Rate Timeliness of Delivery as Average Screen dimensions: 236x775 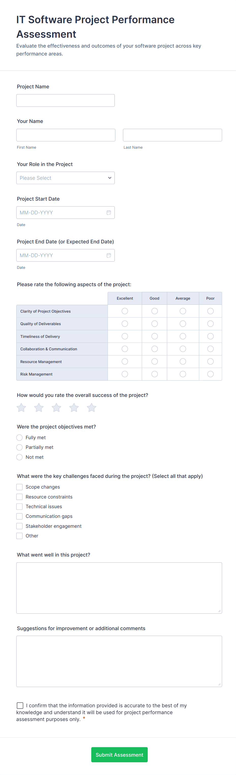point(183,336)
